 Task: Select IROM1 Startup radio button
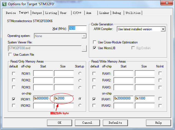tap(80, 99)
